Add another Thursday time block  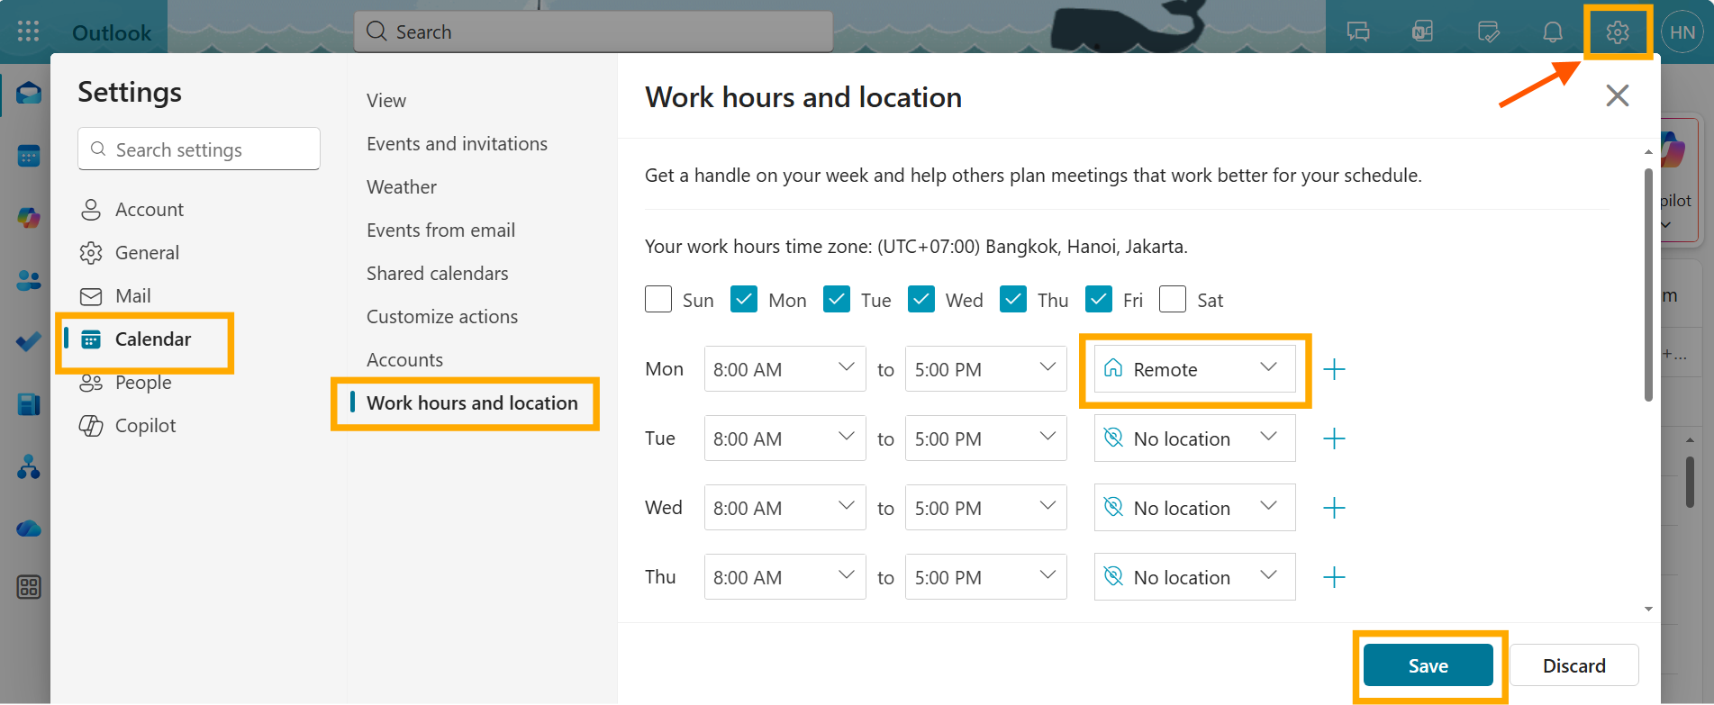click(x=1334, y=577)
